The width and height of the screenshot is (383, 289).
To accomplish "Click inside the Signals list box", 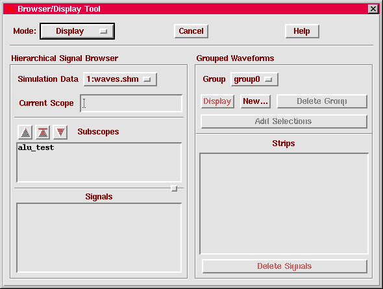I will click(x=99, y=238).
